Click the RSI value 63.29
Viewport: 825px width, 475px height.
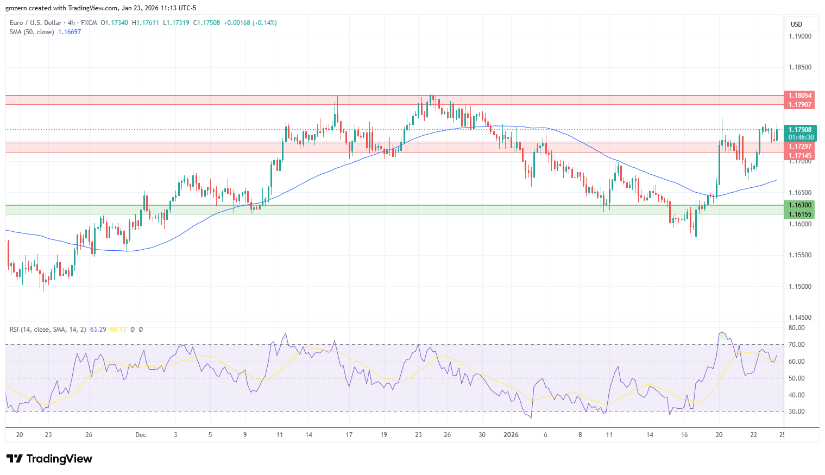click(x=98, y=330)
